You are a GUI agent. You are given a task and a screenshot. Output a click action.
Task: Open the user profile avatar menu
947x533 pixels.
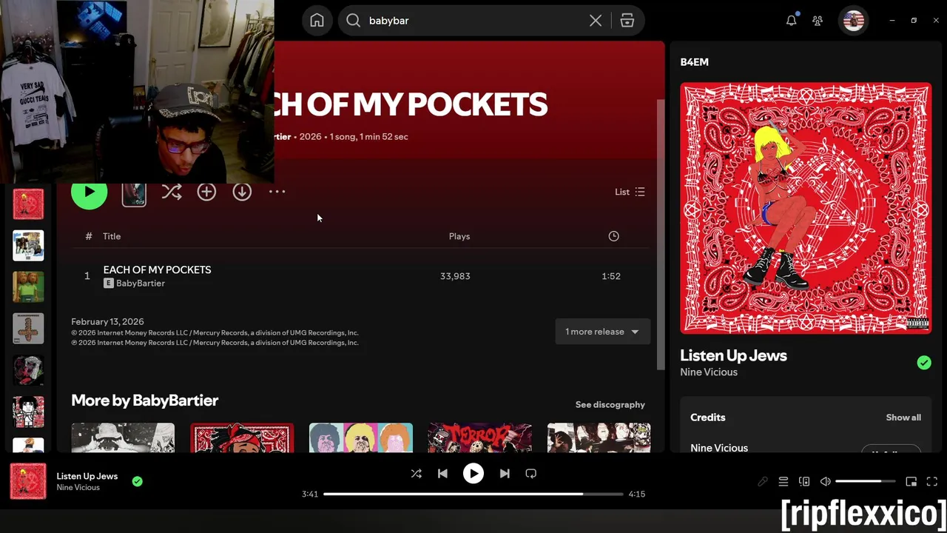pyautogui.click(x=854, y=21)
